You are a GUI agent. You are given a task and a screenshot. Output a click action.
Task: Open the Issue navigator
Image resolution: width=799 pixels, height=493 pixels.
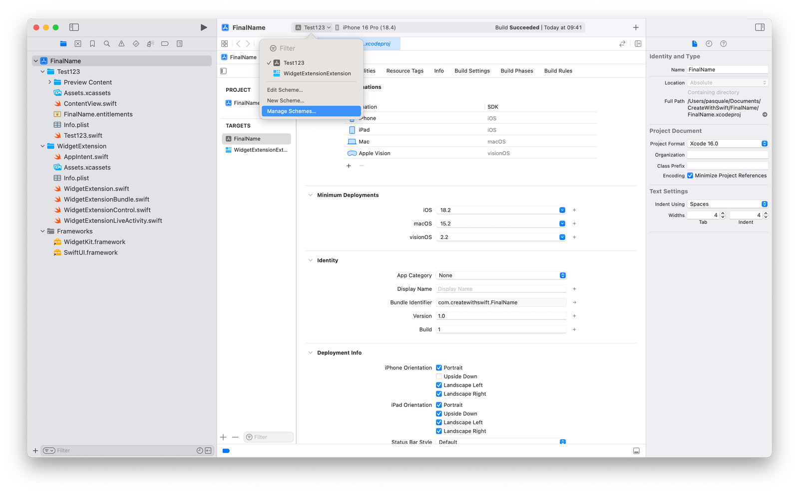[x=121, y=43]
